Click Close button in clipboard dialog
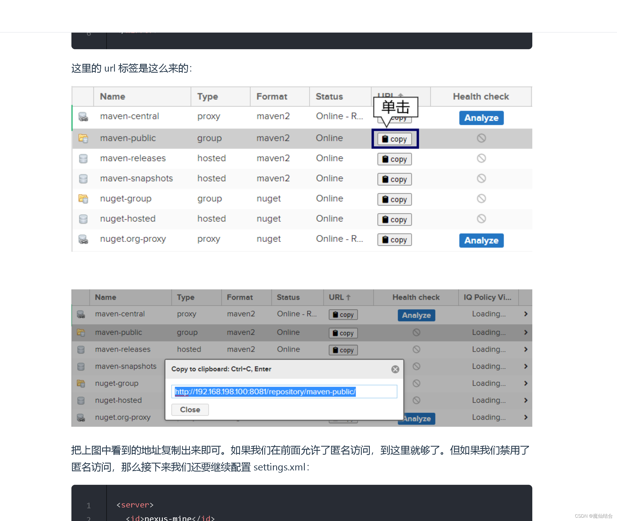The width and height of the screenshot is (617, 521). 190,410
